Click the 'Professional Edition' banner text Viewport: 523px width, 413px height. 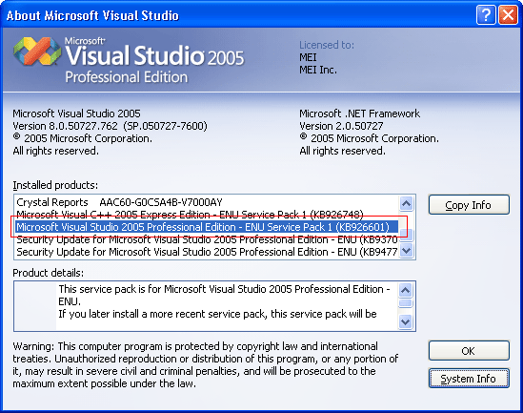click(127, 77)
